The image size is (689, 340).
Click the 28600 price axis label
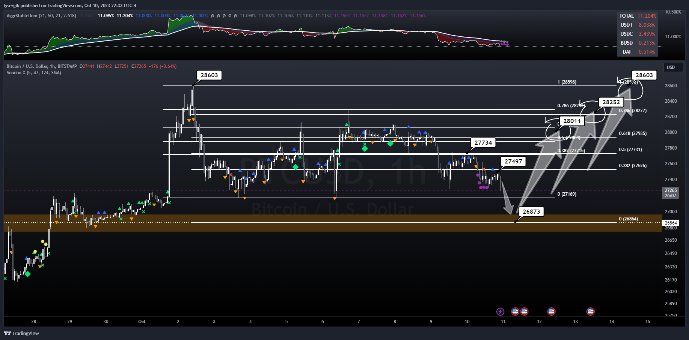(671, 86)
